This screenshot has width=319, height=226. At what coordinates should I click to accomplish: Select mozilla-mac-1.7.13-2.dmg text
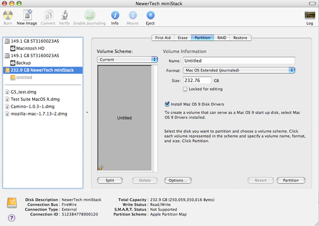click(39, 114)
